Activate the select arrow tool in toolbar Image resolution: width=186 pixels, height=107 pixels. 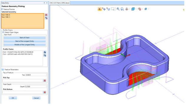(x=100, y=9)
